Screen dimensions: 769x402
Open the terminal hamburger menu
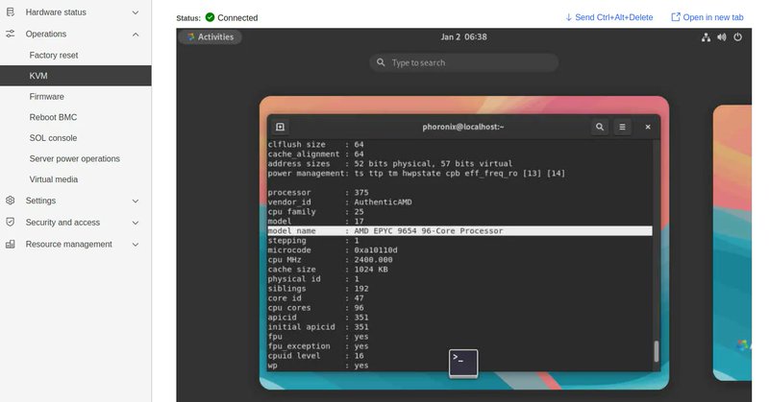(x=622, y=127)
